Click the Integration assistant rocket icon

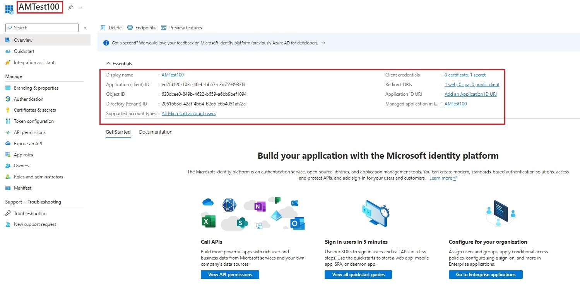(8, 63)
